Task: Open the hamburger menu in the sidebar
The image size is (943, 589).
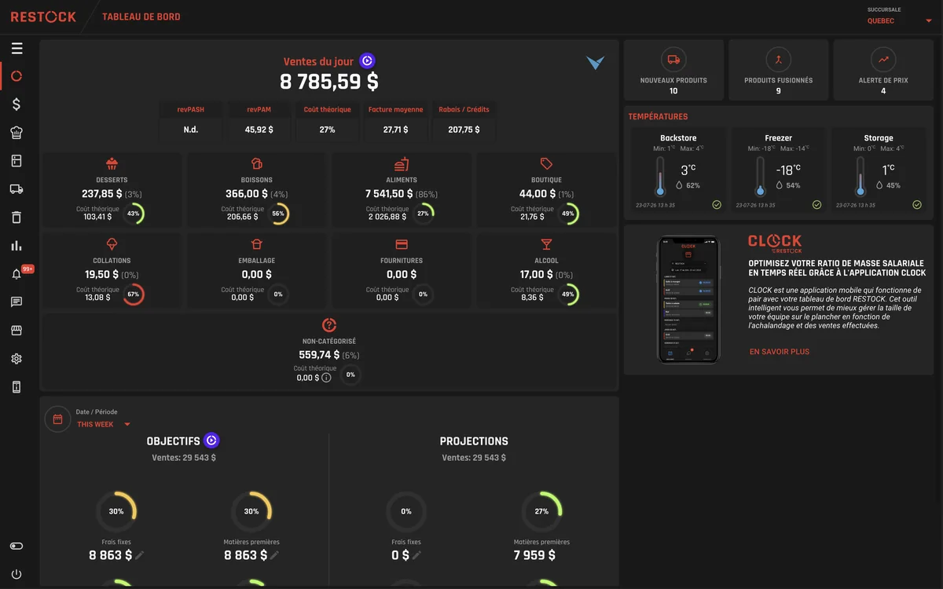Action: coord(17,49)
